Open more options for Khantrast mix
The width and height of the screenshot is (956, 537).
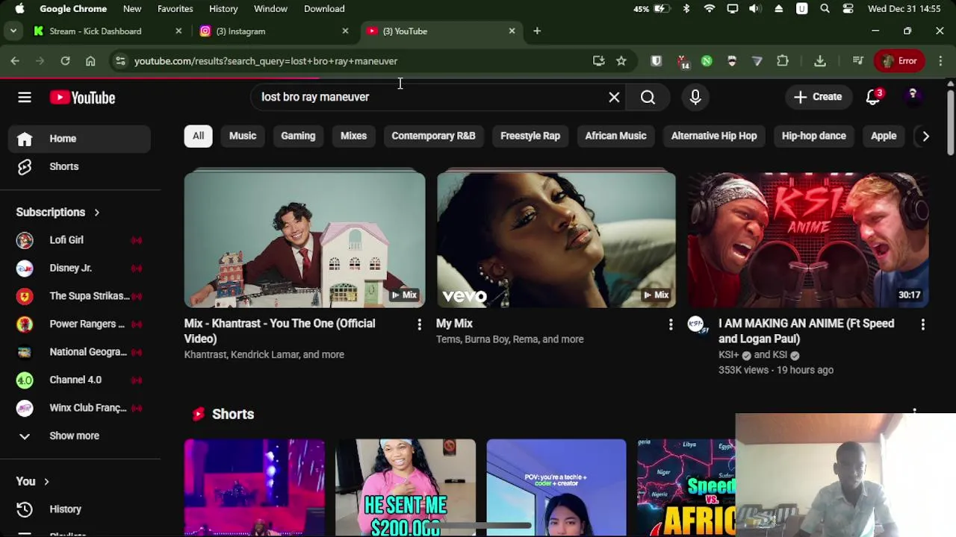(419, 324)
